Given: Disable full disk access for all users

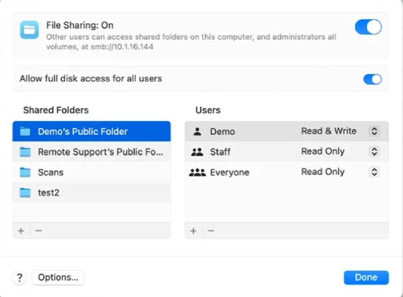Looking at the screenshot, I should tap(372, 79).
